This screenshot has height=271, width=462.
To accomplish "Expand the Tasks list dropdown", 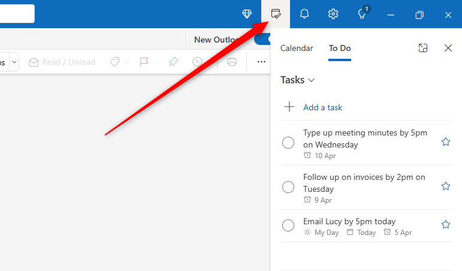I will [x=312, y=80].
